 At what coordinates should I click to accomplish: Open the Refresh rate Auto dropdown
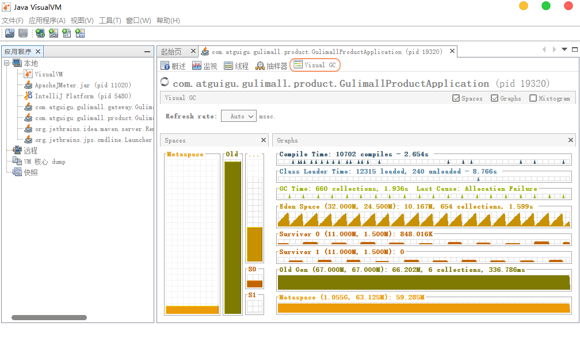239,116
